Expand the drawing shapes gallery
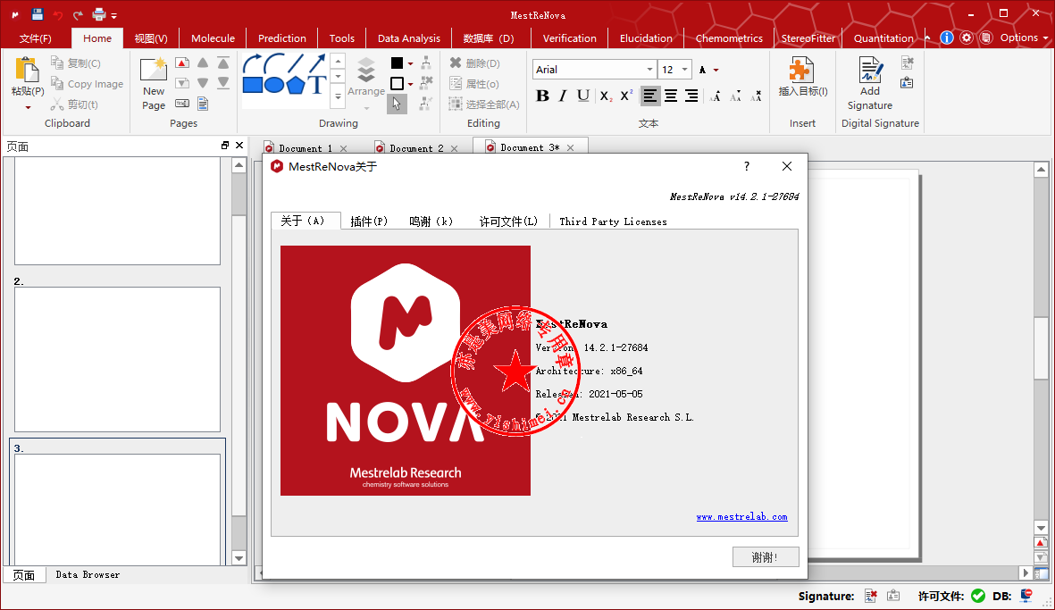This screenshot has width=1055, height=610. pyautogui.click(x=338, y=97)
